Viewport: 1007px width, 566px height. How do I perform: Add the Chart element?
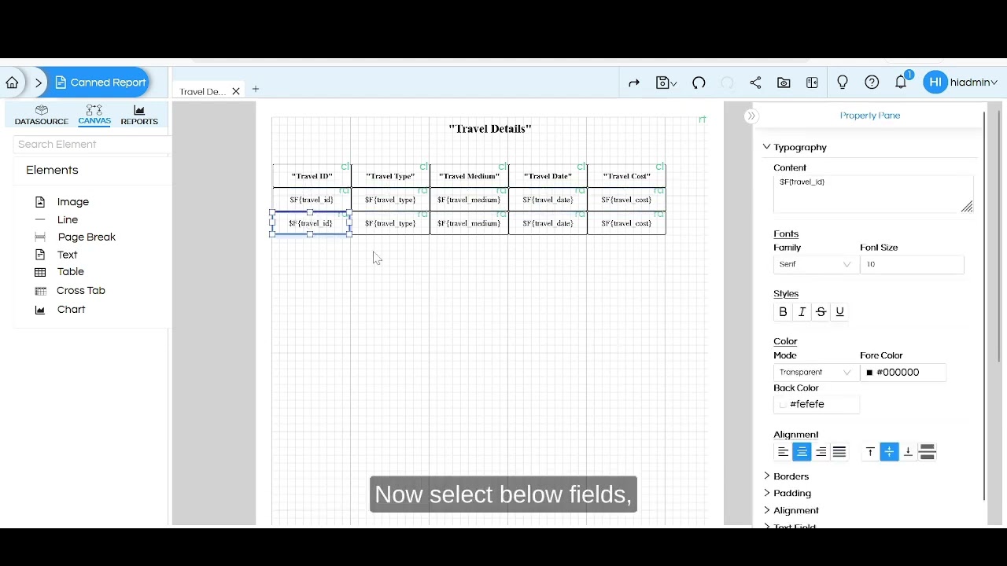(x=61, y=310)
